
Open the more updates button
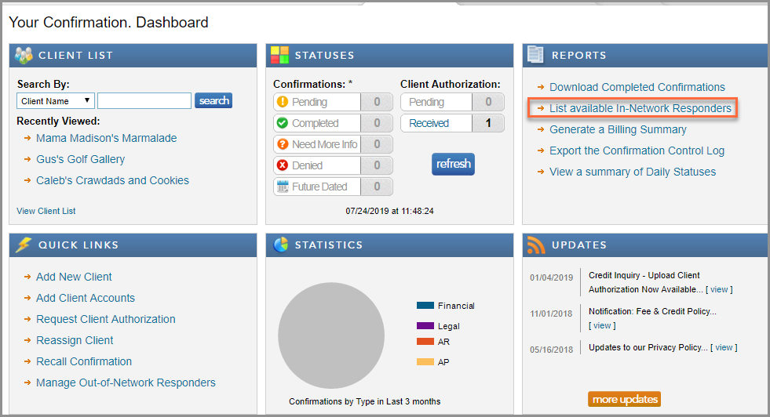(624, 400)
